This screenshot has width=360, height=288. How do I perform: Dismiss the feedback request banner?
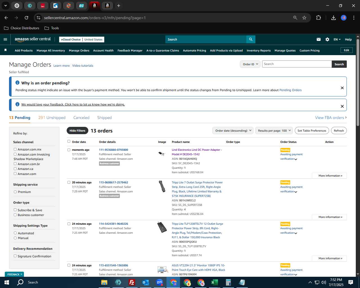(342, 106)
